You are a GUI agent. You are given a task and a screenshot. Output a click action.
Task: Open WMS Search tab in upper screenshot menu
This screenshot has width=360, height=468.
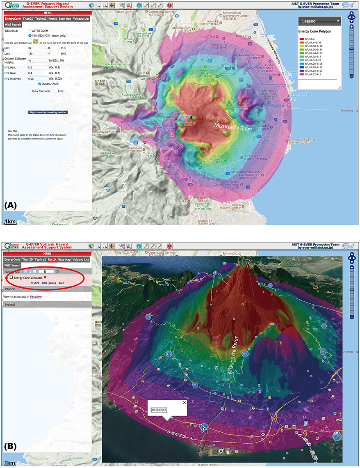pyautogui.click(x=13, y=25)
